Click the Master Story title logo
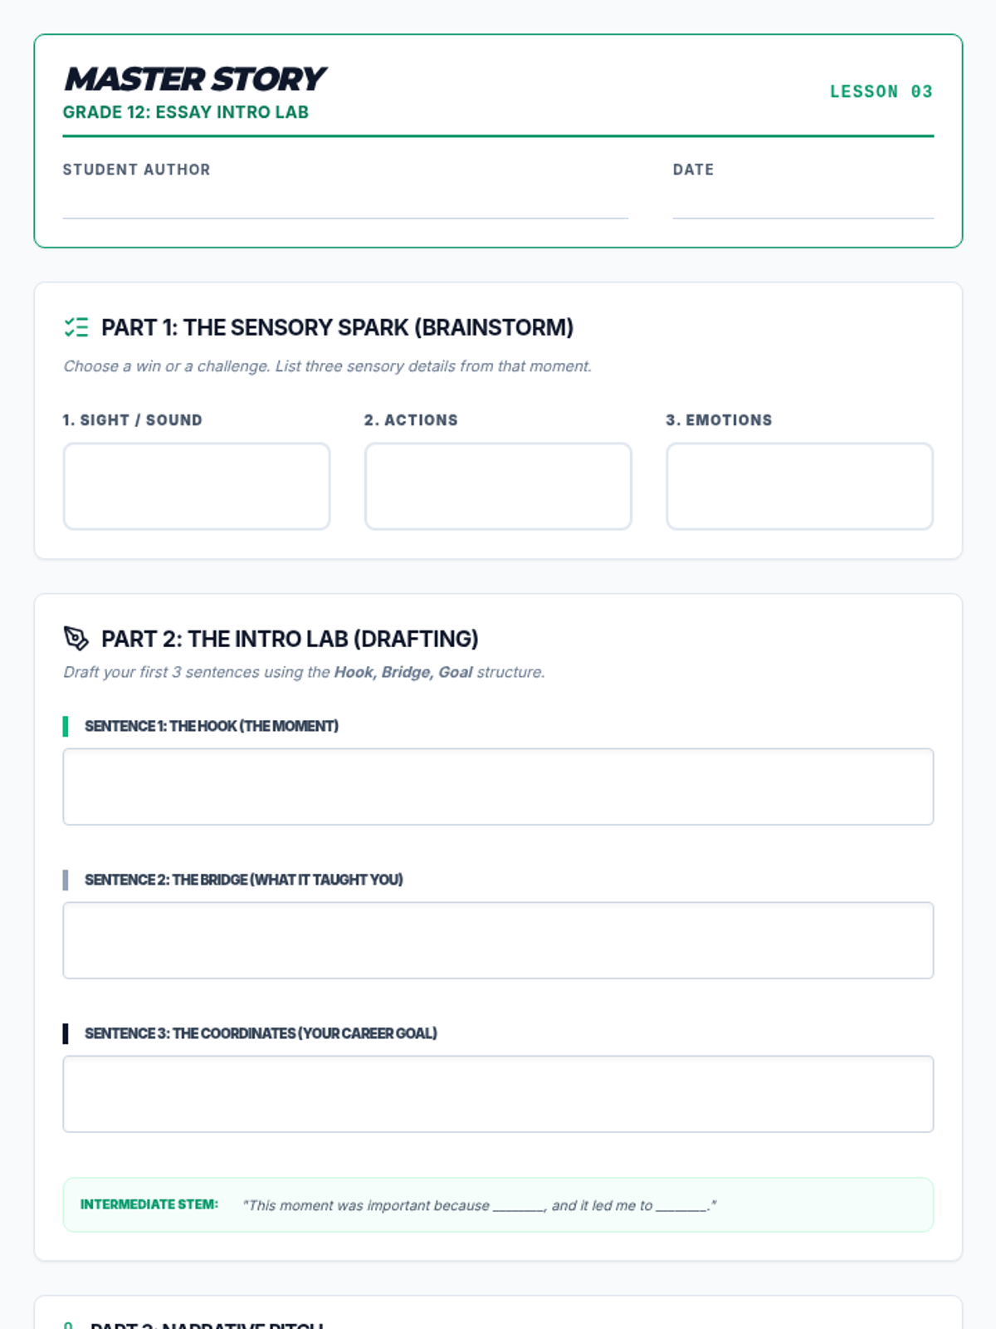The width and height of the screenshot is (996, 1329). pos(195,80)
